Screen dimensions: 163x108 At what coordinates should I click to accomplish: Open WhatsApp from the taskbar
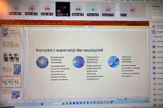[x=98, y=102]
